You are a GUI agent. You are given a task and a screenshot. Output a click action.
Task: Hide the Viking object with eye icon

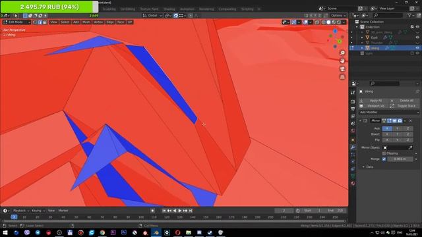[417, 48]
